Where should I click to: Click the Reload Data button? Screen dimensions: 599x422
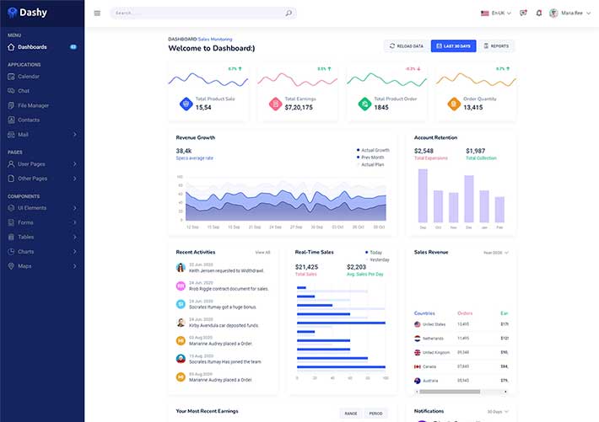pyautogui.click(x=406, y=46)
